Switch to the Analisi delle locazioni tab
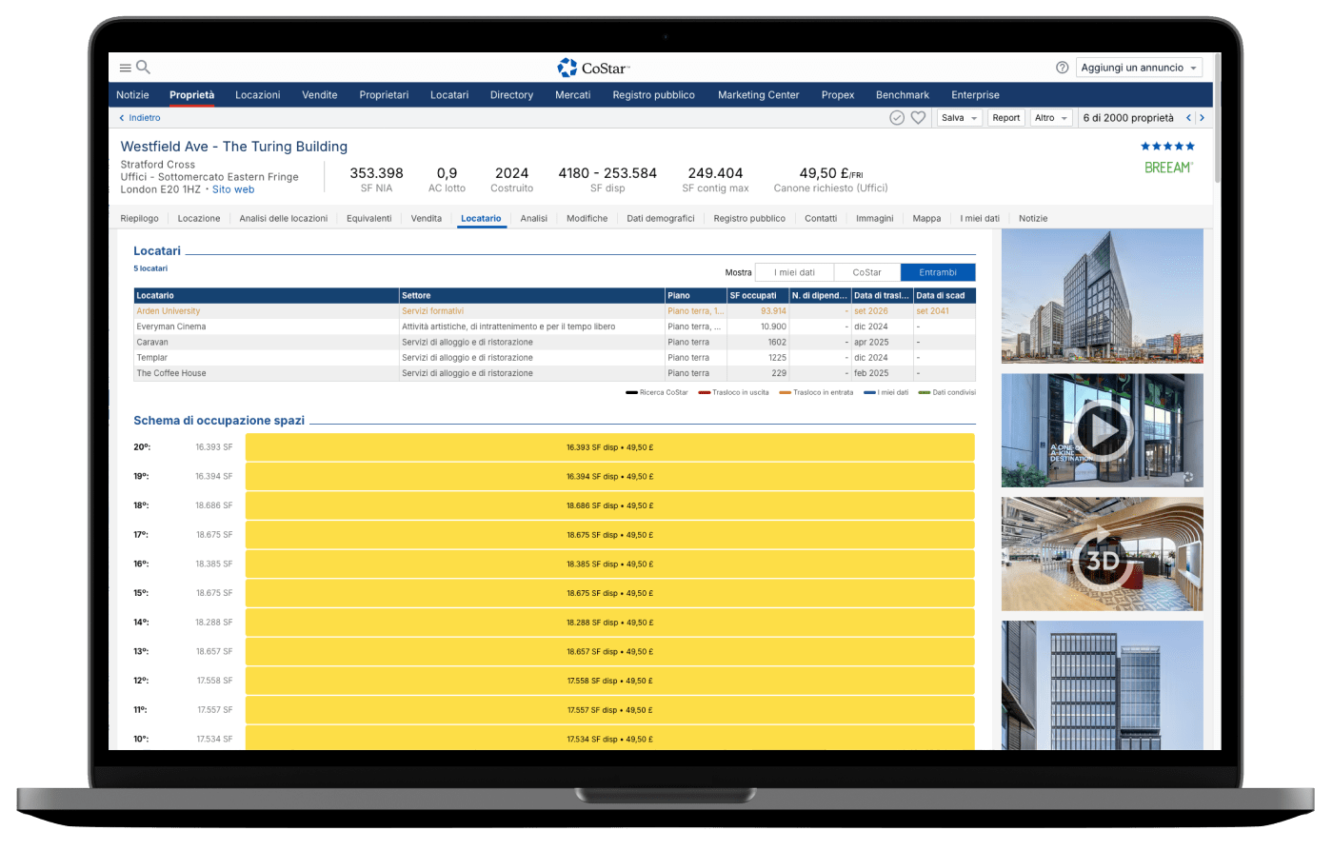 tap(283, 219)
